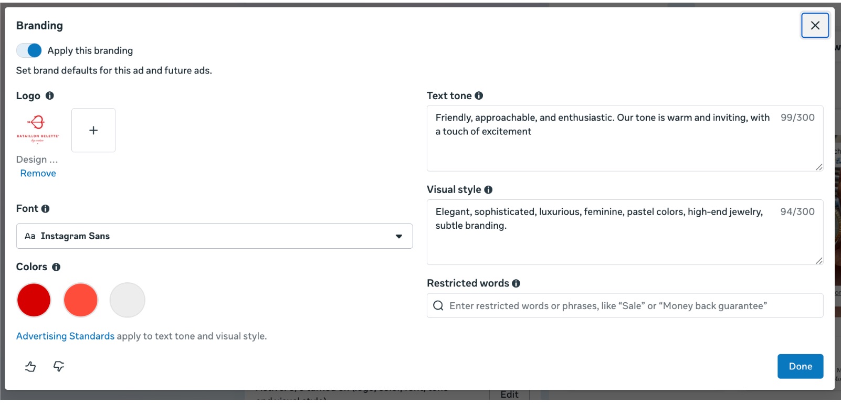The image size is (841, 404).
Task: Select the coral orange color swatch
Action: tap(81, 300)
